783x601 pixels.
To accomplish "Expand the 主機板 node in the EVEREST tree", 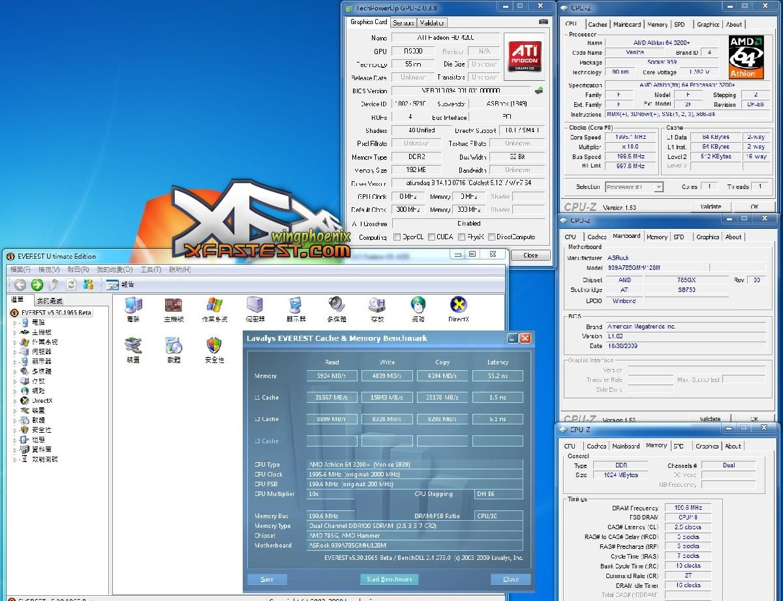I will point(16,332).
